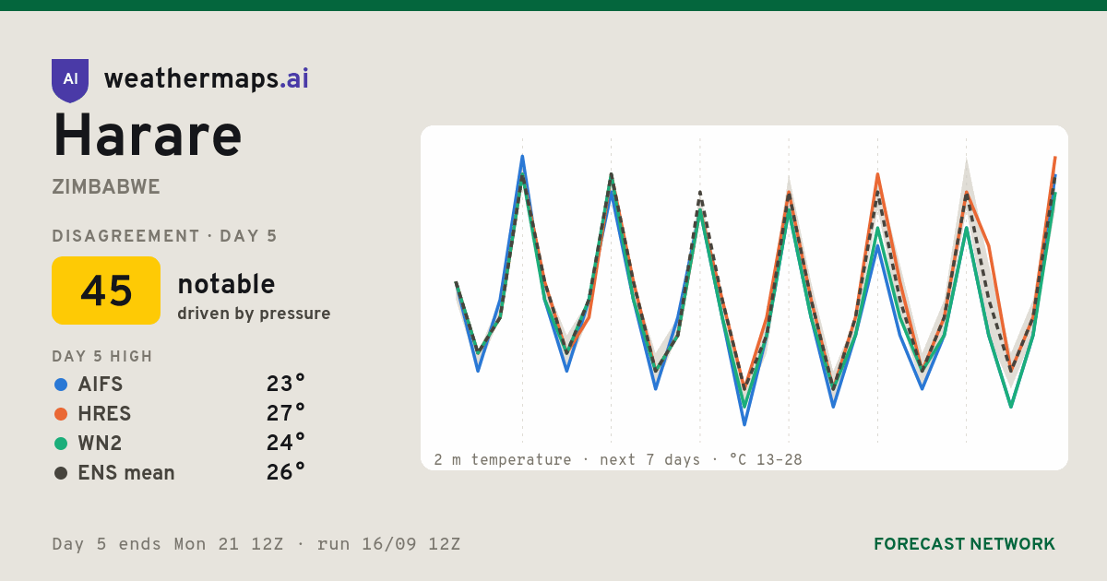Click the DAY 5 HIGH section header
Image resolution: width=1107 pixels, height=581 pixels.
[102, 357]
